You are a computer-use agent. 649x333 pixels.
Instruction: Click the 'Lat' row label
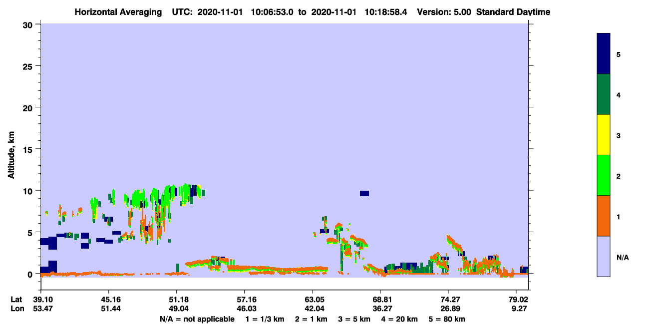[x=16, y=300]
